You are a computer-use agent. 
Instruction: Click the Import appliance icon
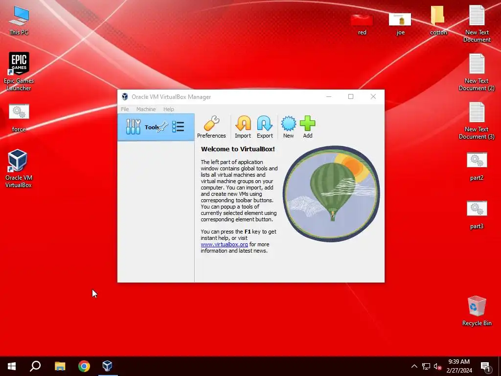[243, 127]
